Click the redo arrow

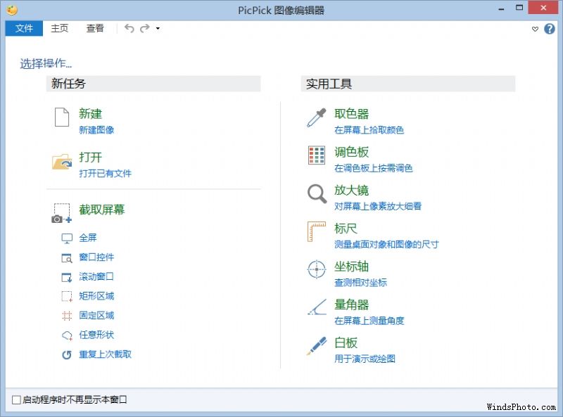point(145,28)
